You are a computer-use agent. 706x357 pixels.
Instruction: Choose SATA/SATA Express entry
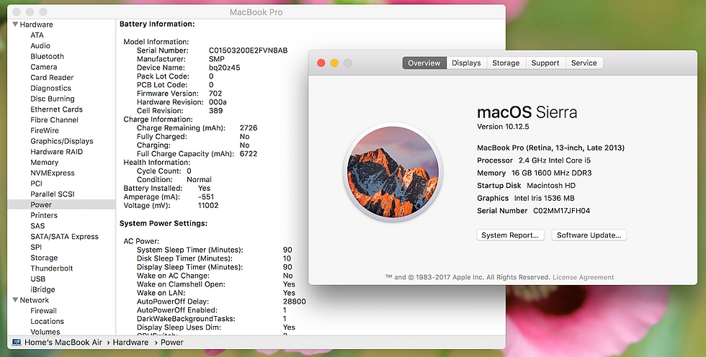tap(64, 237)
